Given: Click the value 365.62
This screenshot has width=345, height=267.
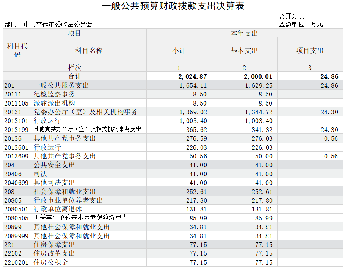Looking at the screenshot, I should pyautogui.click(x=196, y=130).
